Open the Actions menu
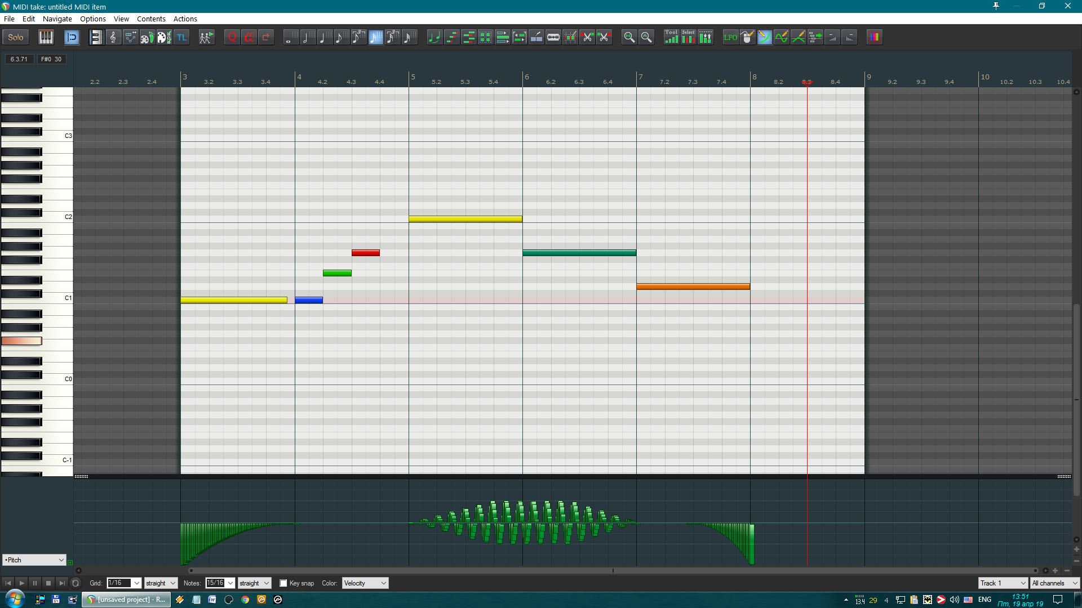This screenshot has height=608, width=1082. (x=185, y=19)
